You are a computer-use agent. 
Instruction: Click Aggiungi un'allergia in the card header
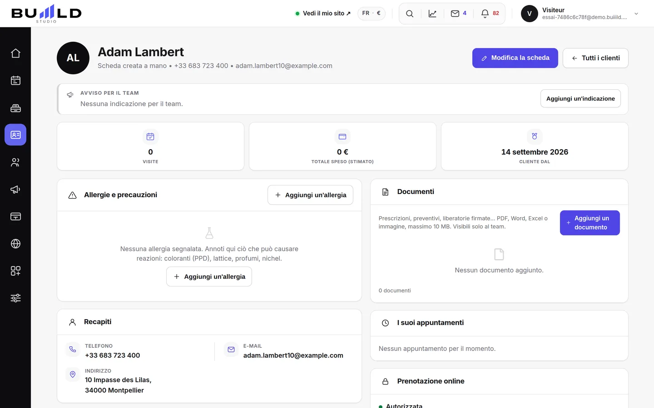(310, 195)
